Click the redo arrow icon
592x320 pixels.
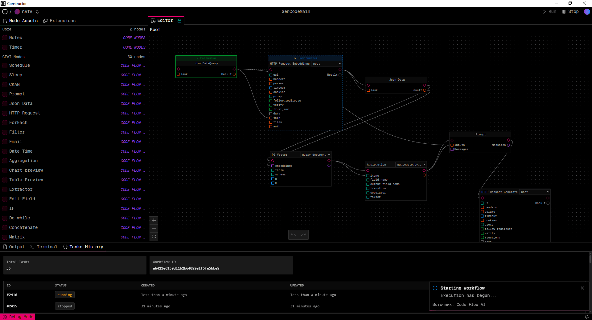(303, 235)
